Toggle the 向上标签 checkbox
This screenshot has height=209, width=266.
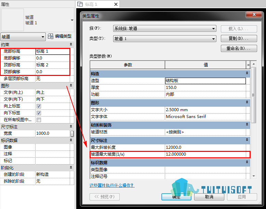39,106
